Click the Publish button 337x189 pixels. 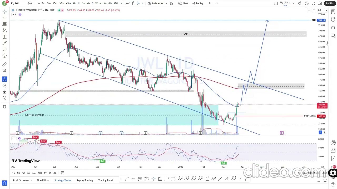pyautogui.click(x=330, y=3)
